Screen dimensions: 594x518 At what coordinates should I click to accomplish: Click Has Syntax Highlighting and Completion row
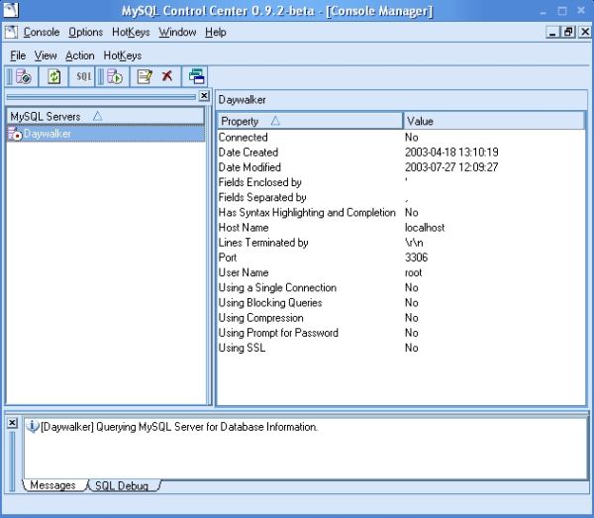401,213
